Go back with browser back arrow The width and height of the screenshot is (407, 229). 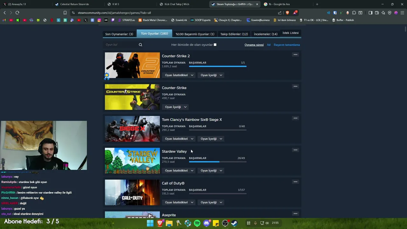coord(4,13)
